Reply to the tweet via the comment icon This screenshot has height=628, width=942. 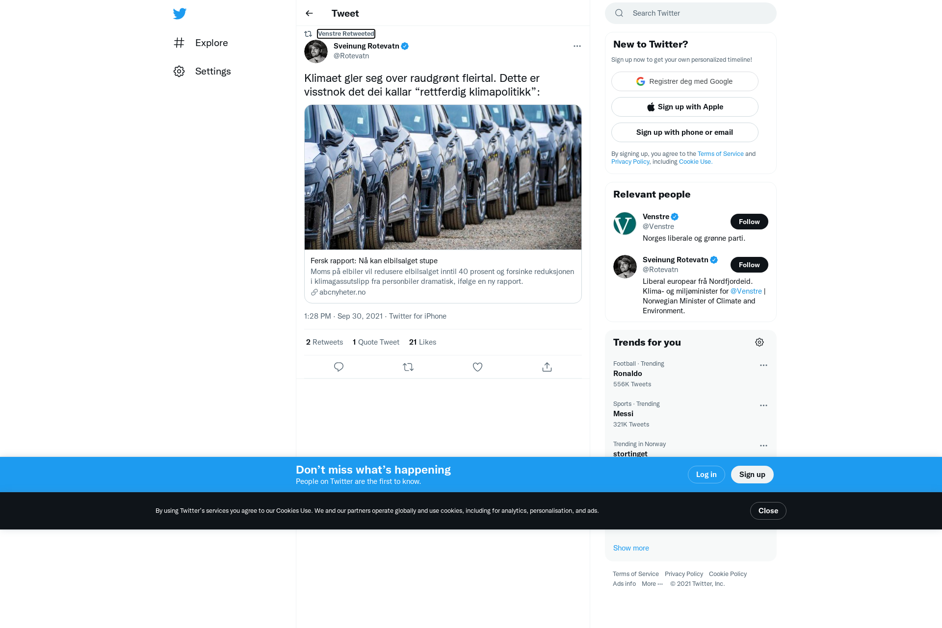point(339,367)
